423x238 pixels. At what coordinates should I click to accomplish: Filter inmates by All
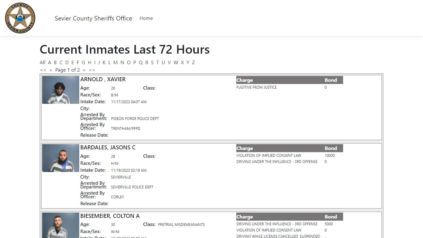[x=42, y=62]
